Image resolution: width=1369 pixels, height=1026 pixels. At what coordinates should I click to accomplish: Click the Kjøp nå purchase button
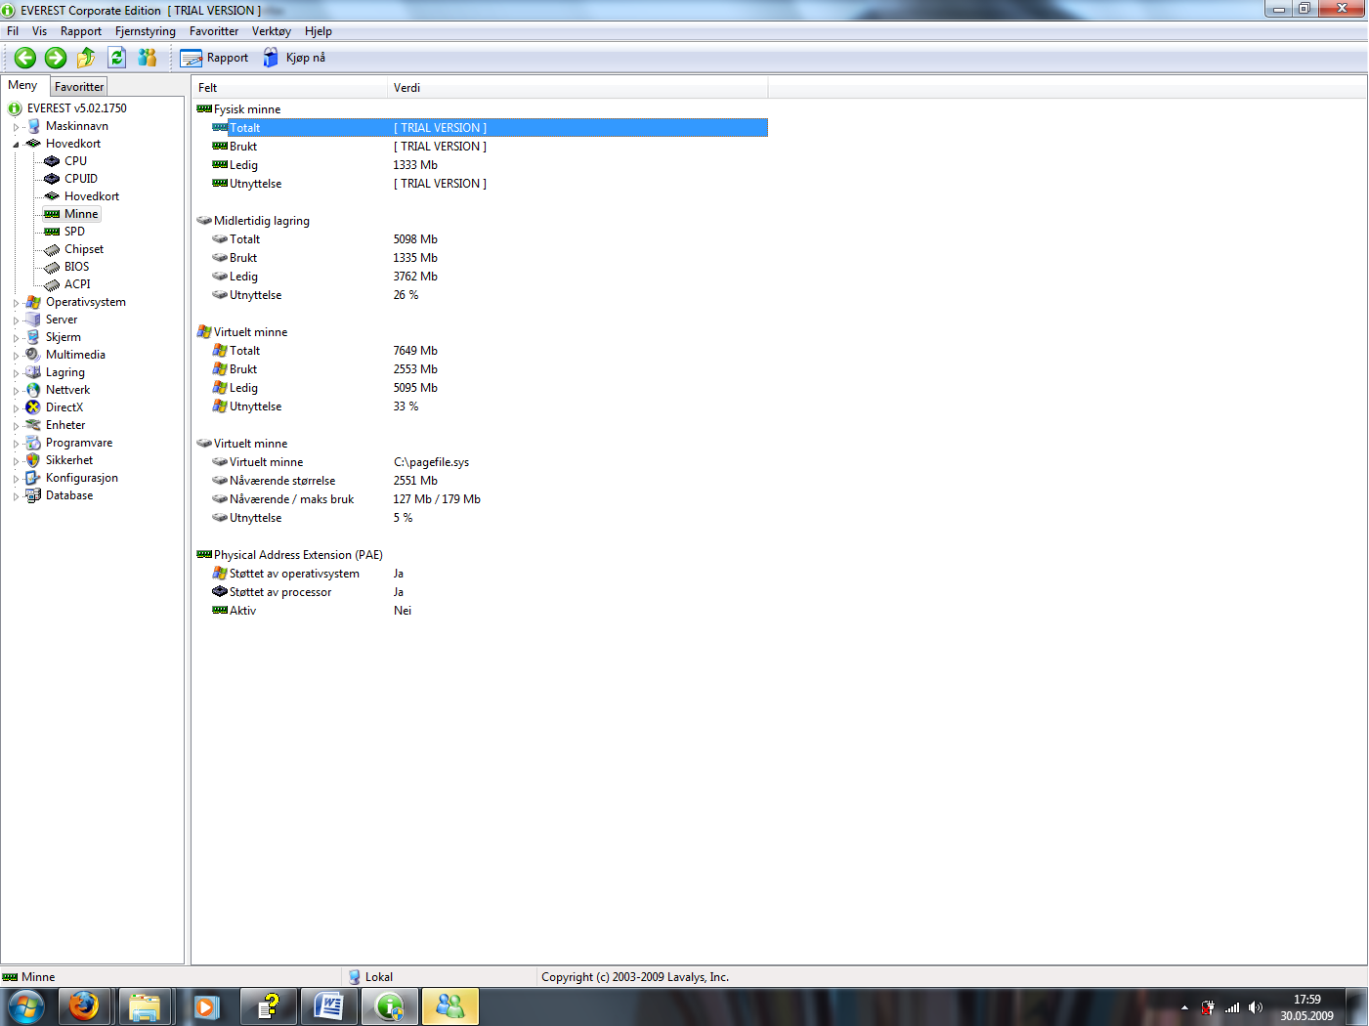[294, 58]
